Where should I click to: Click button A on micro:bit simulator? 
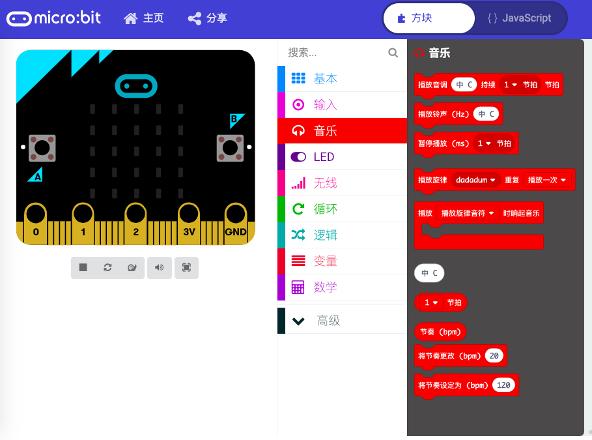(x=42, y=148)
